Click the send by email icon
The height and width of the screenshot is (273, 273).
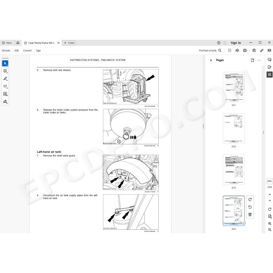[269, 50]
